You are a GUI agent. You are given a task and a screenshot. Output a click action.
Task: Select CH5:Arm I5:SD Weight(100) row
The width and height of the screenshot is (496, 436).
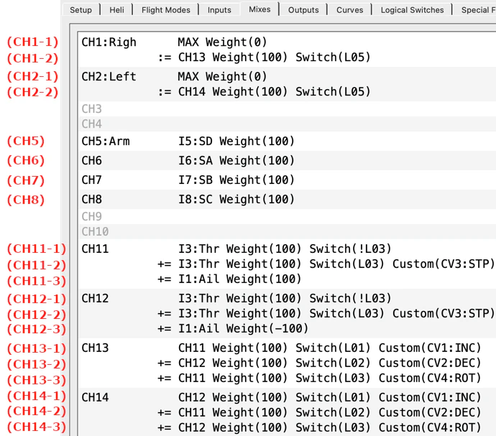(287, 141)
